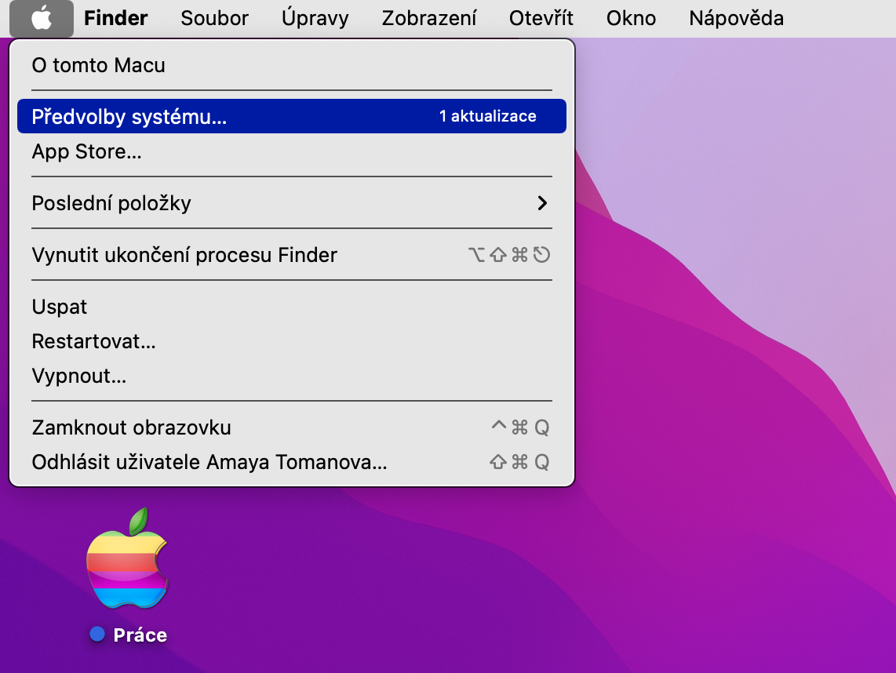
Task: Open the Úpravy menu
Action: click(x=315, y=18)
